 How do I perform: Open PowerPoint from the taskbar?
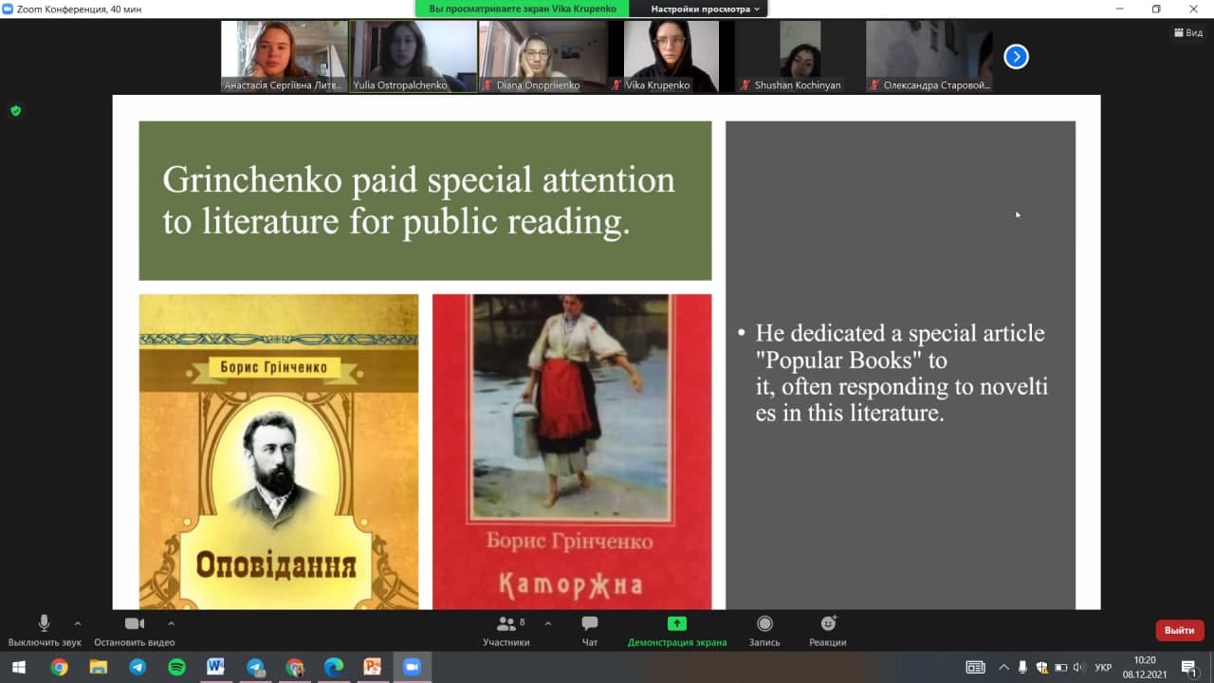[x=372, y=667]
